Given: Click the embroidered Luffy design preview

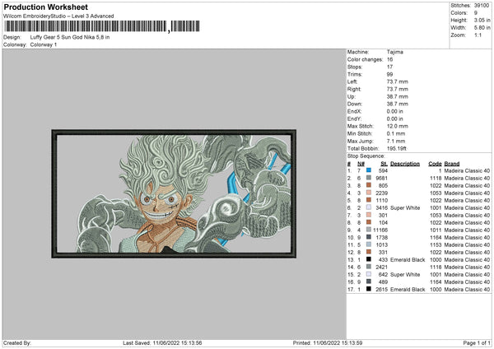Looking at the screenshot, I should tap(174, 193).
